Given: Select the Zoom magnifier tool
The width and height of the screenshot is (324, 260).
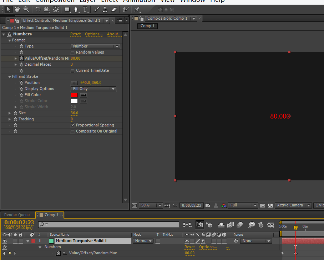Looking at the screenshot, I should (x=26, y=9).
